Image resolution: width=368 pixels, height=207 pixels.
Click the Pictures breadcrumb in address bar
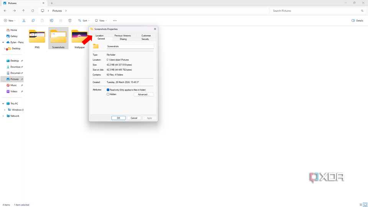(57, 11)
